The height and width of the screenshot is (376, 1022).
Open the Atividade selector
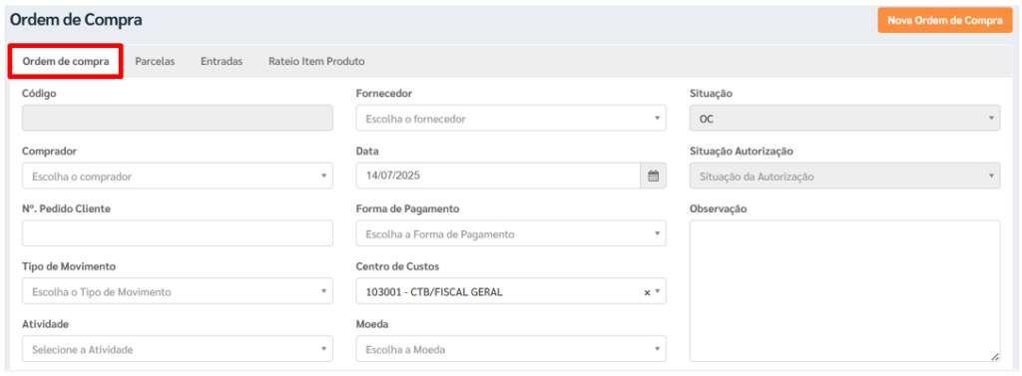(178, 349)
